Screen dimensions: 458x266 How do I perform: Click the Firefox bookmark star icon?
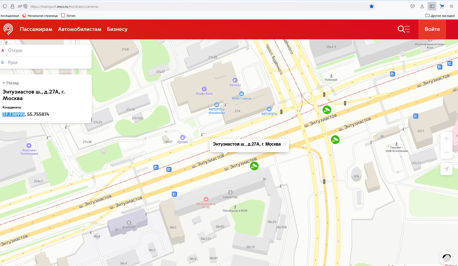(372, 7)
